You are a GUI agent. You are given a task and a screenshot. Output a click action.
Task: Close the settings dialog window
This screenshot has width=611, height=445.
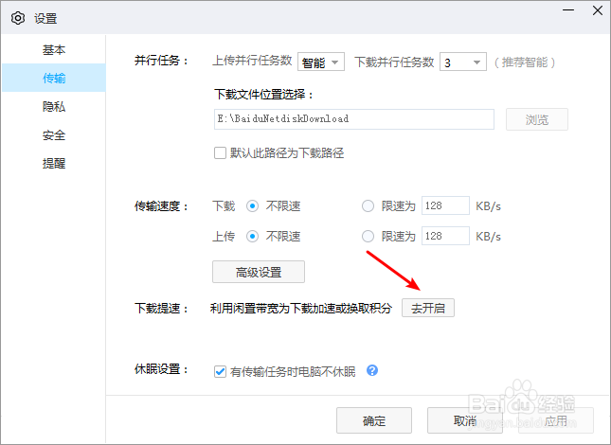598,10
